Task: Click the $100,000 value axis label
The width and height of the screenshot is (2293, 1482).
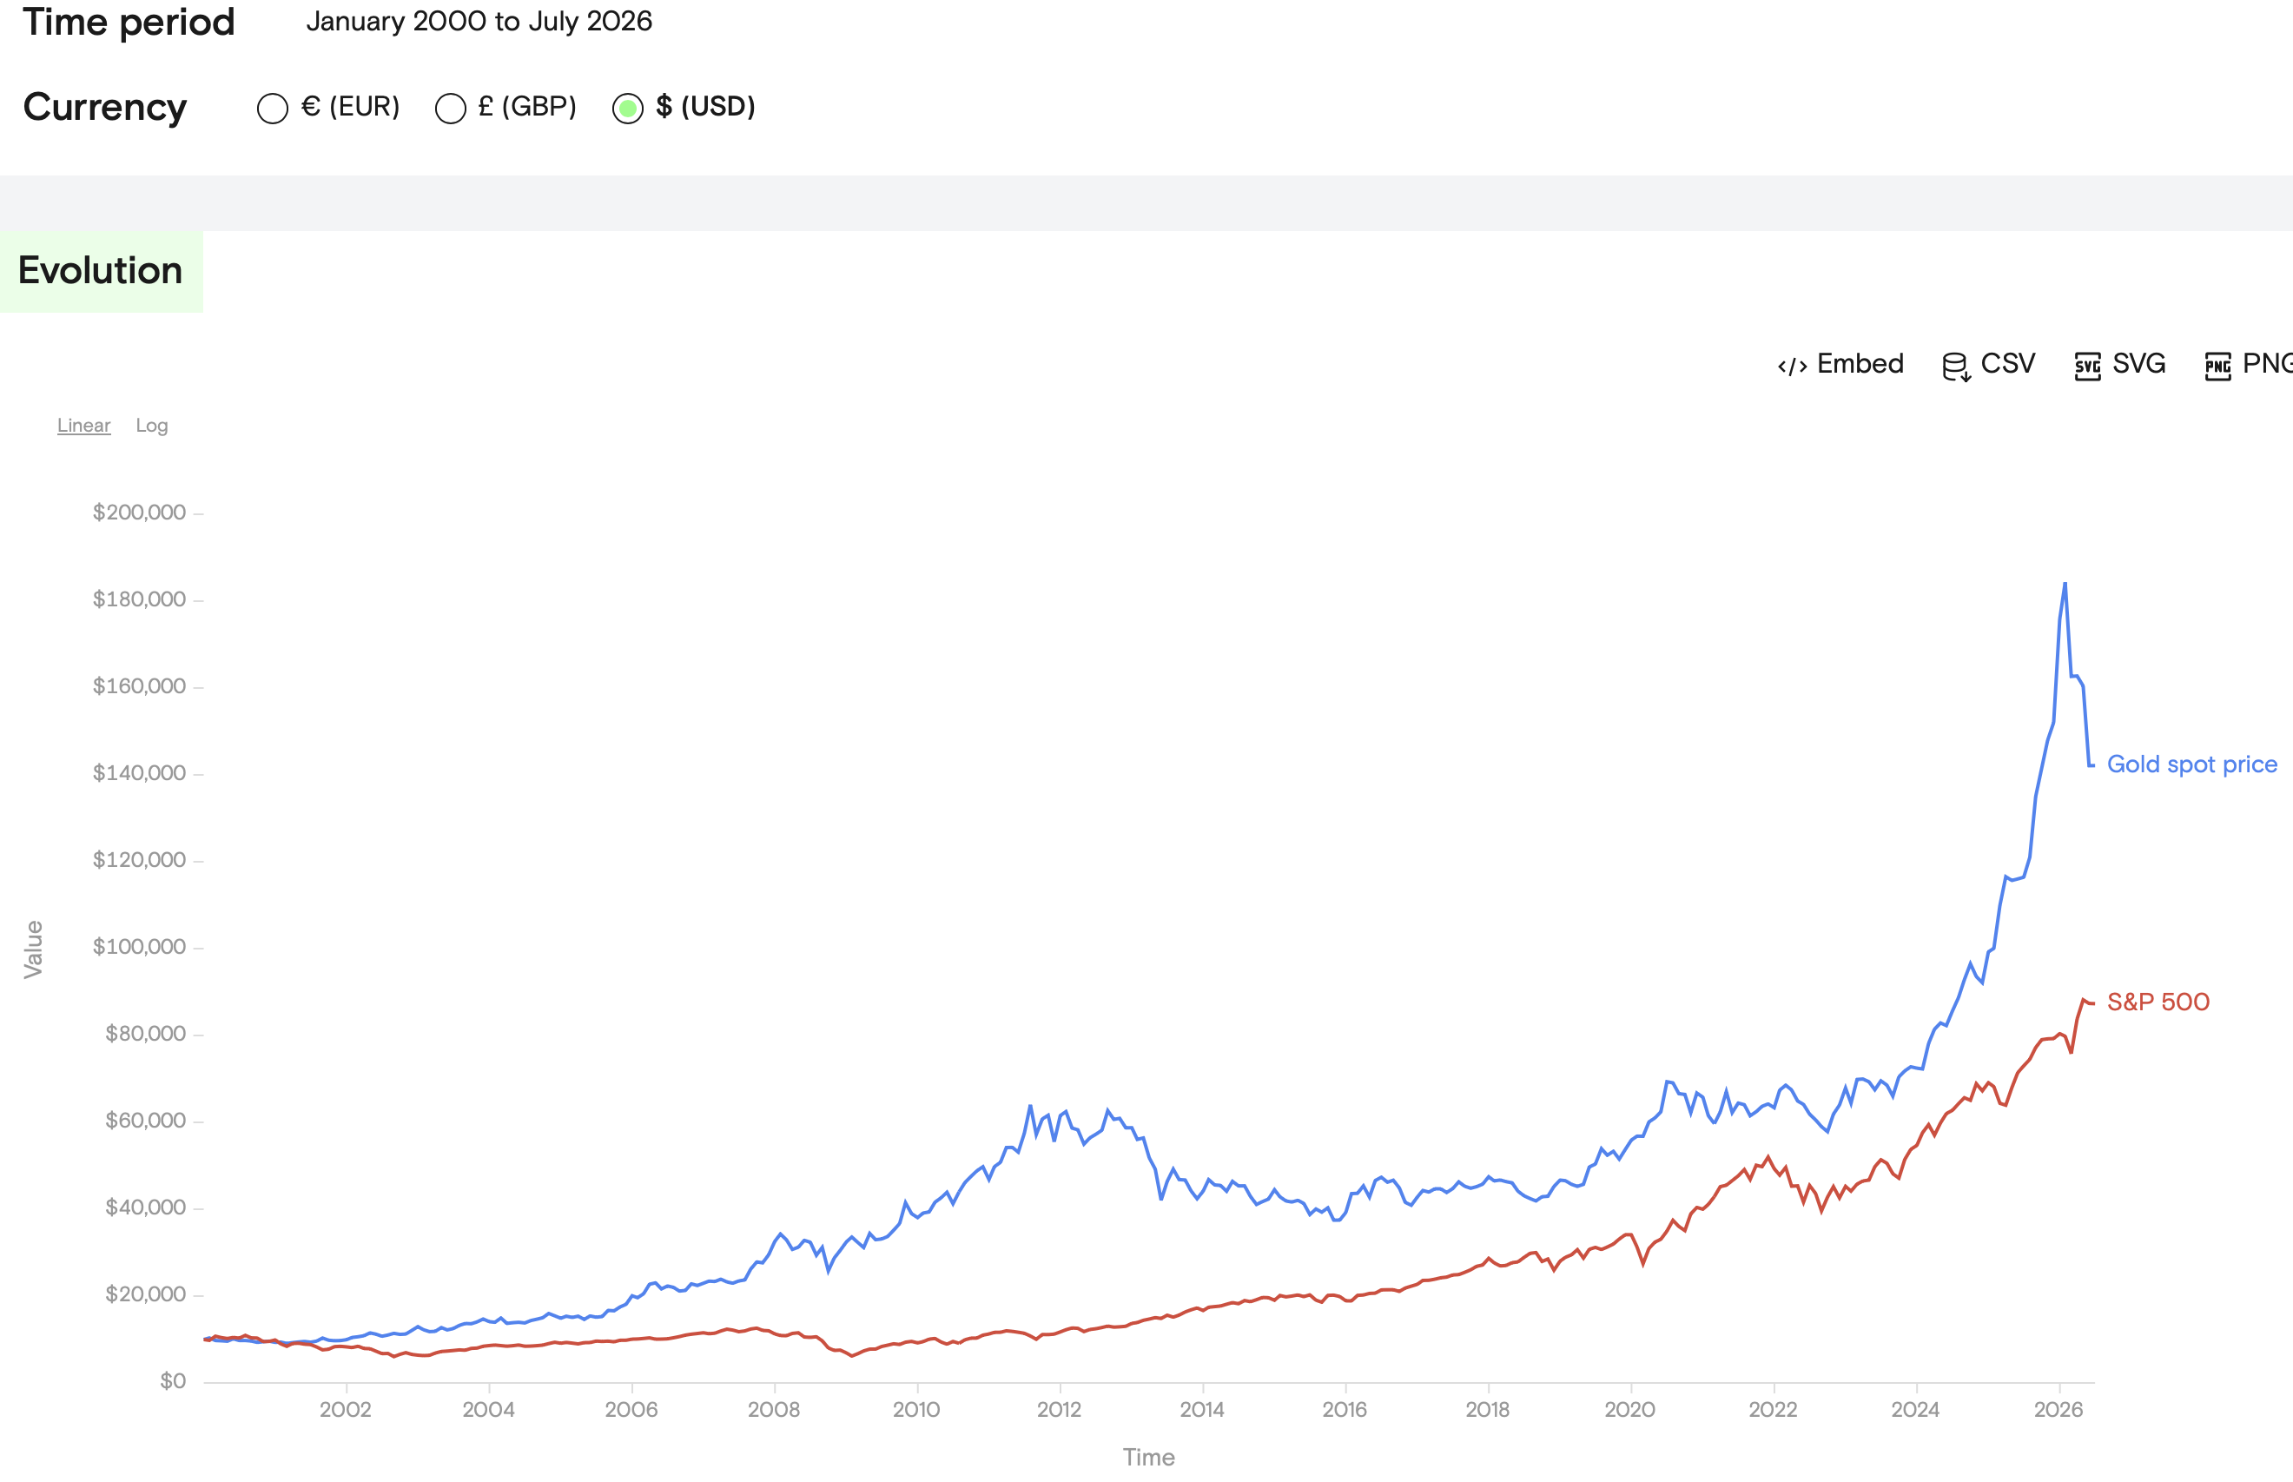Action: coord(140,947)
